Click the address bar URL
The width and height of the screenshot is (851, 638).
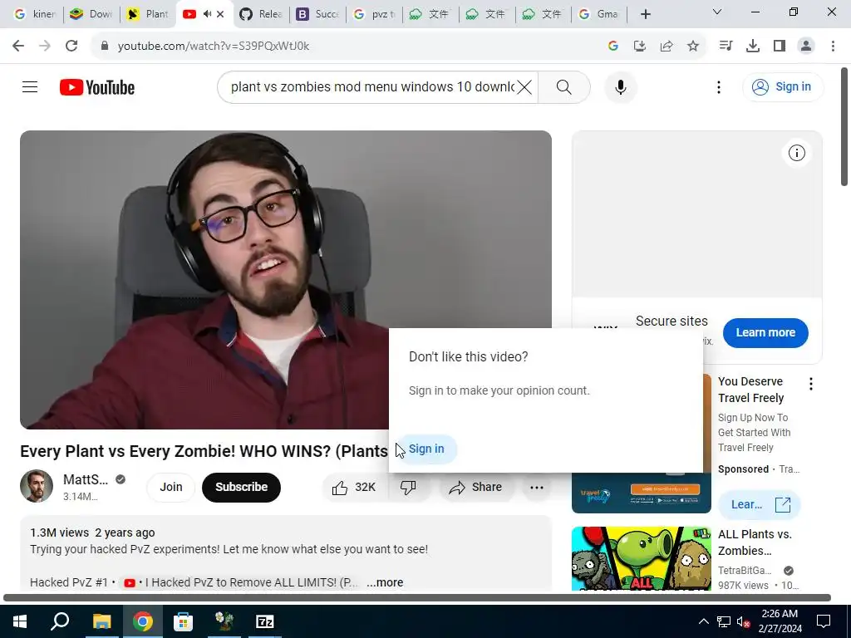214,47
